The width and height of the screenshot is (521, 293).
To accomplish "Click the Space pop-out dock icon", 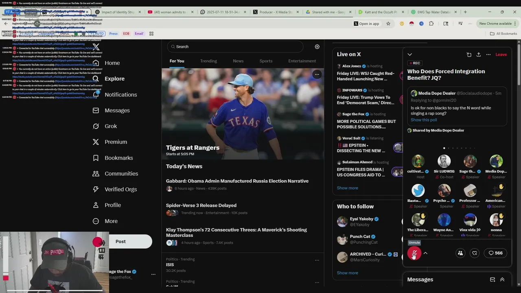I will click(x=469, y=55).
